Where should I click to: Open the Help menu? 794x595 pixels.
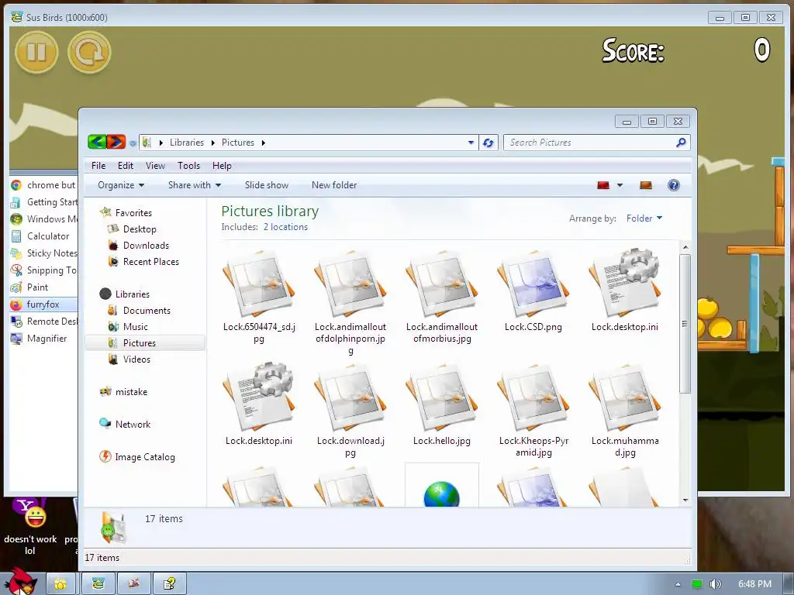(222, 166)
